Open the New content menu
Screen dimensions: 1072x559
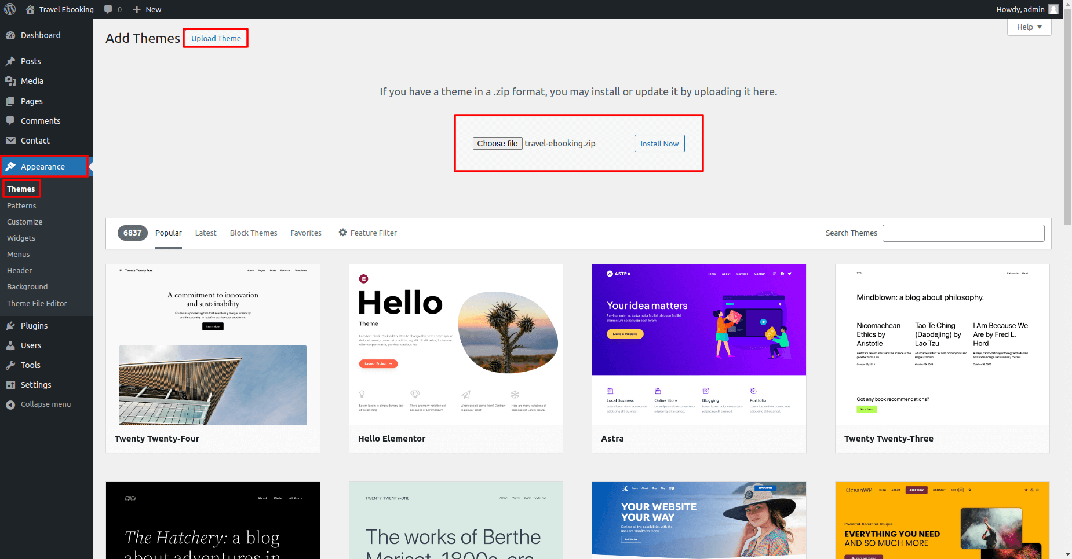point(147,9)
